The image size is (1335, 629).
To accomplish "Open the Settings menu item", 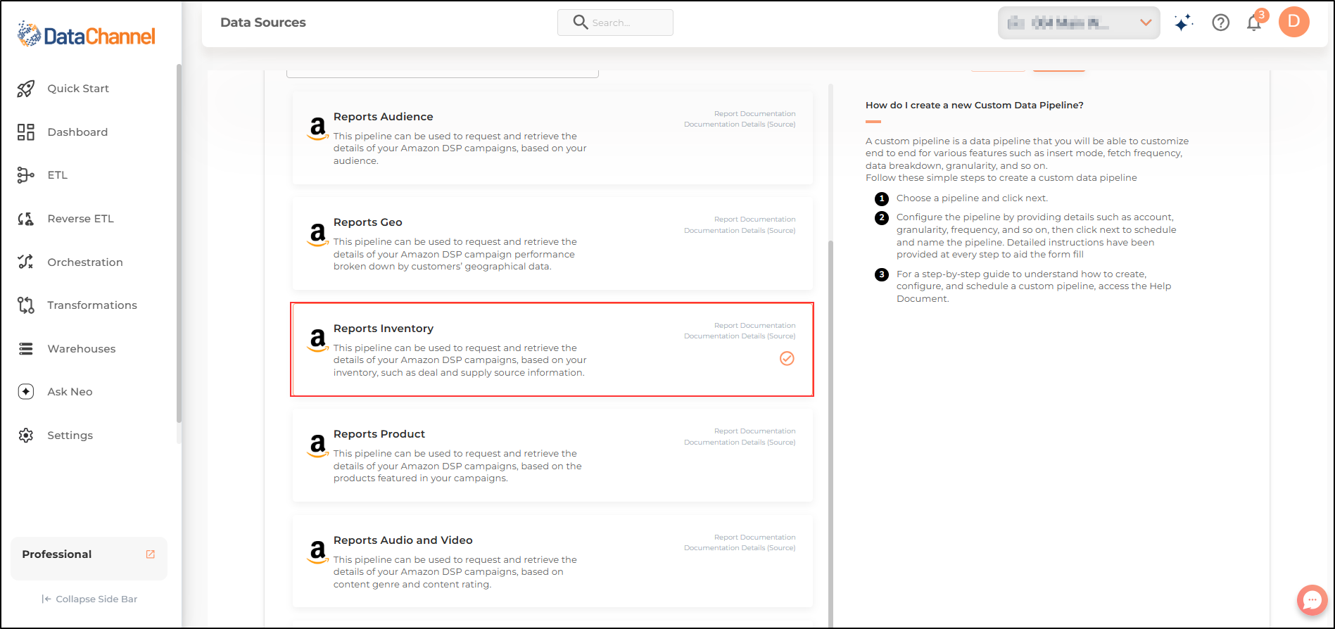I will tap(70, 436).
